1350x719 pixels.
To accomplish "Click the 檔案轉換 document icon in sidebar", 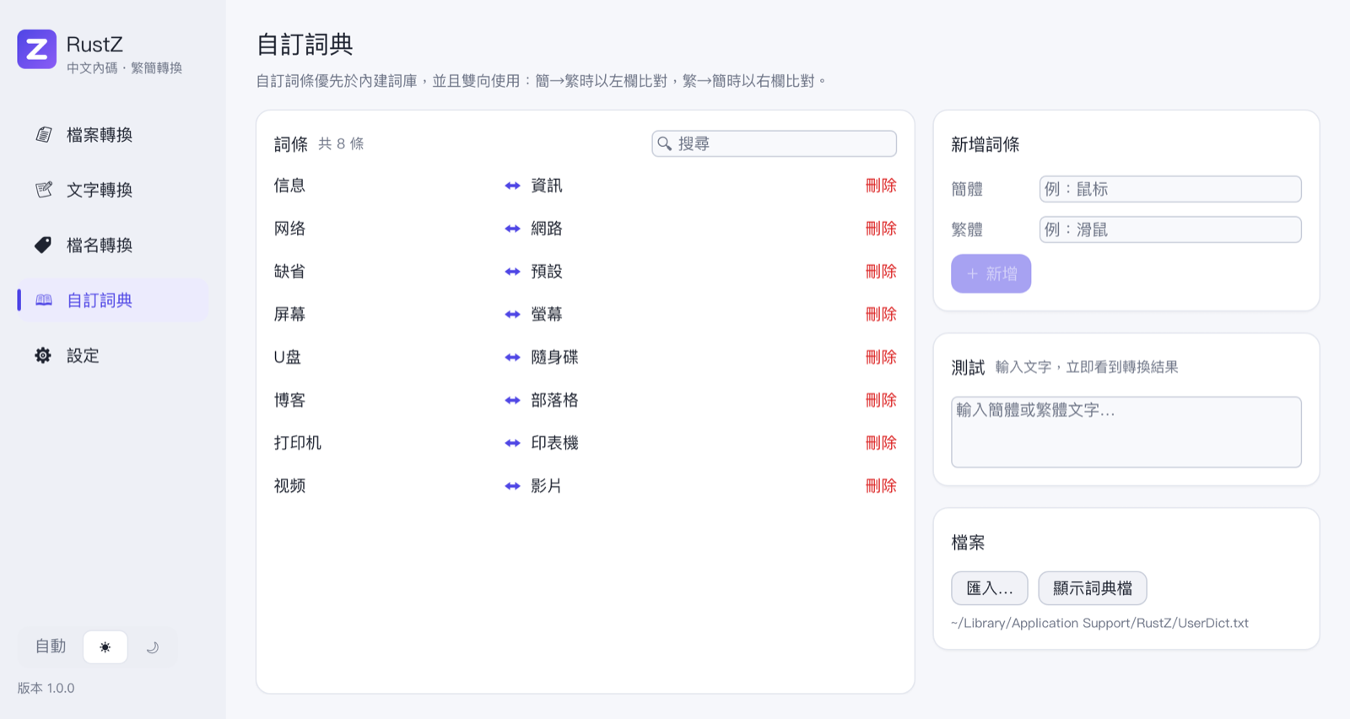I will [44, 135].
